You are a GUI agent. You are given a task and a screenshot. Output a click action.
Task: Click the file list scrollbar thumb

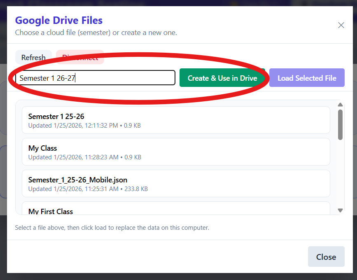341,124
